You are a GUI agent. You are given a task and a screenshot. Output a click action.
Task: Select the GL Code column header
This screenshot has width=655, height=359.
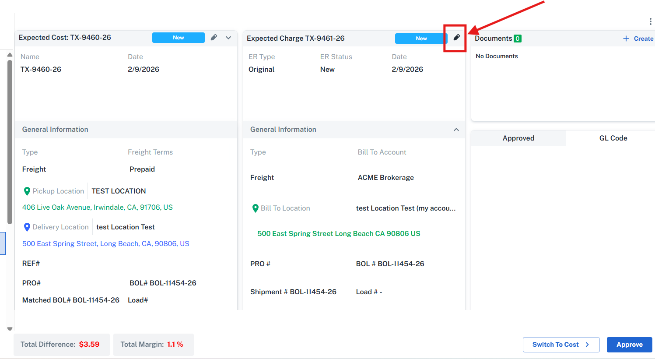point(613,138)
